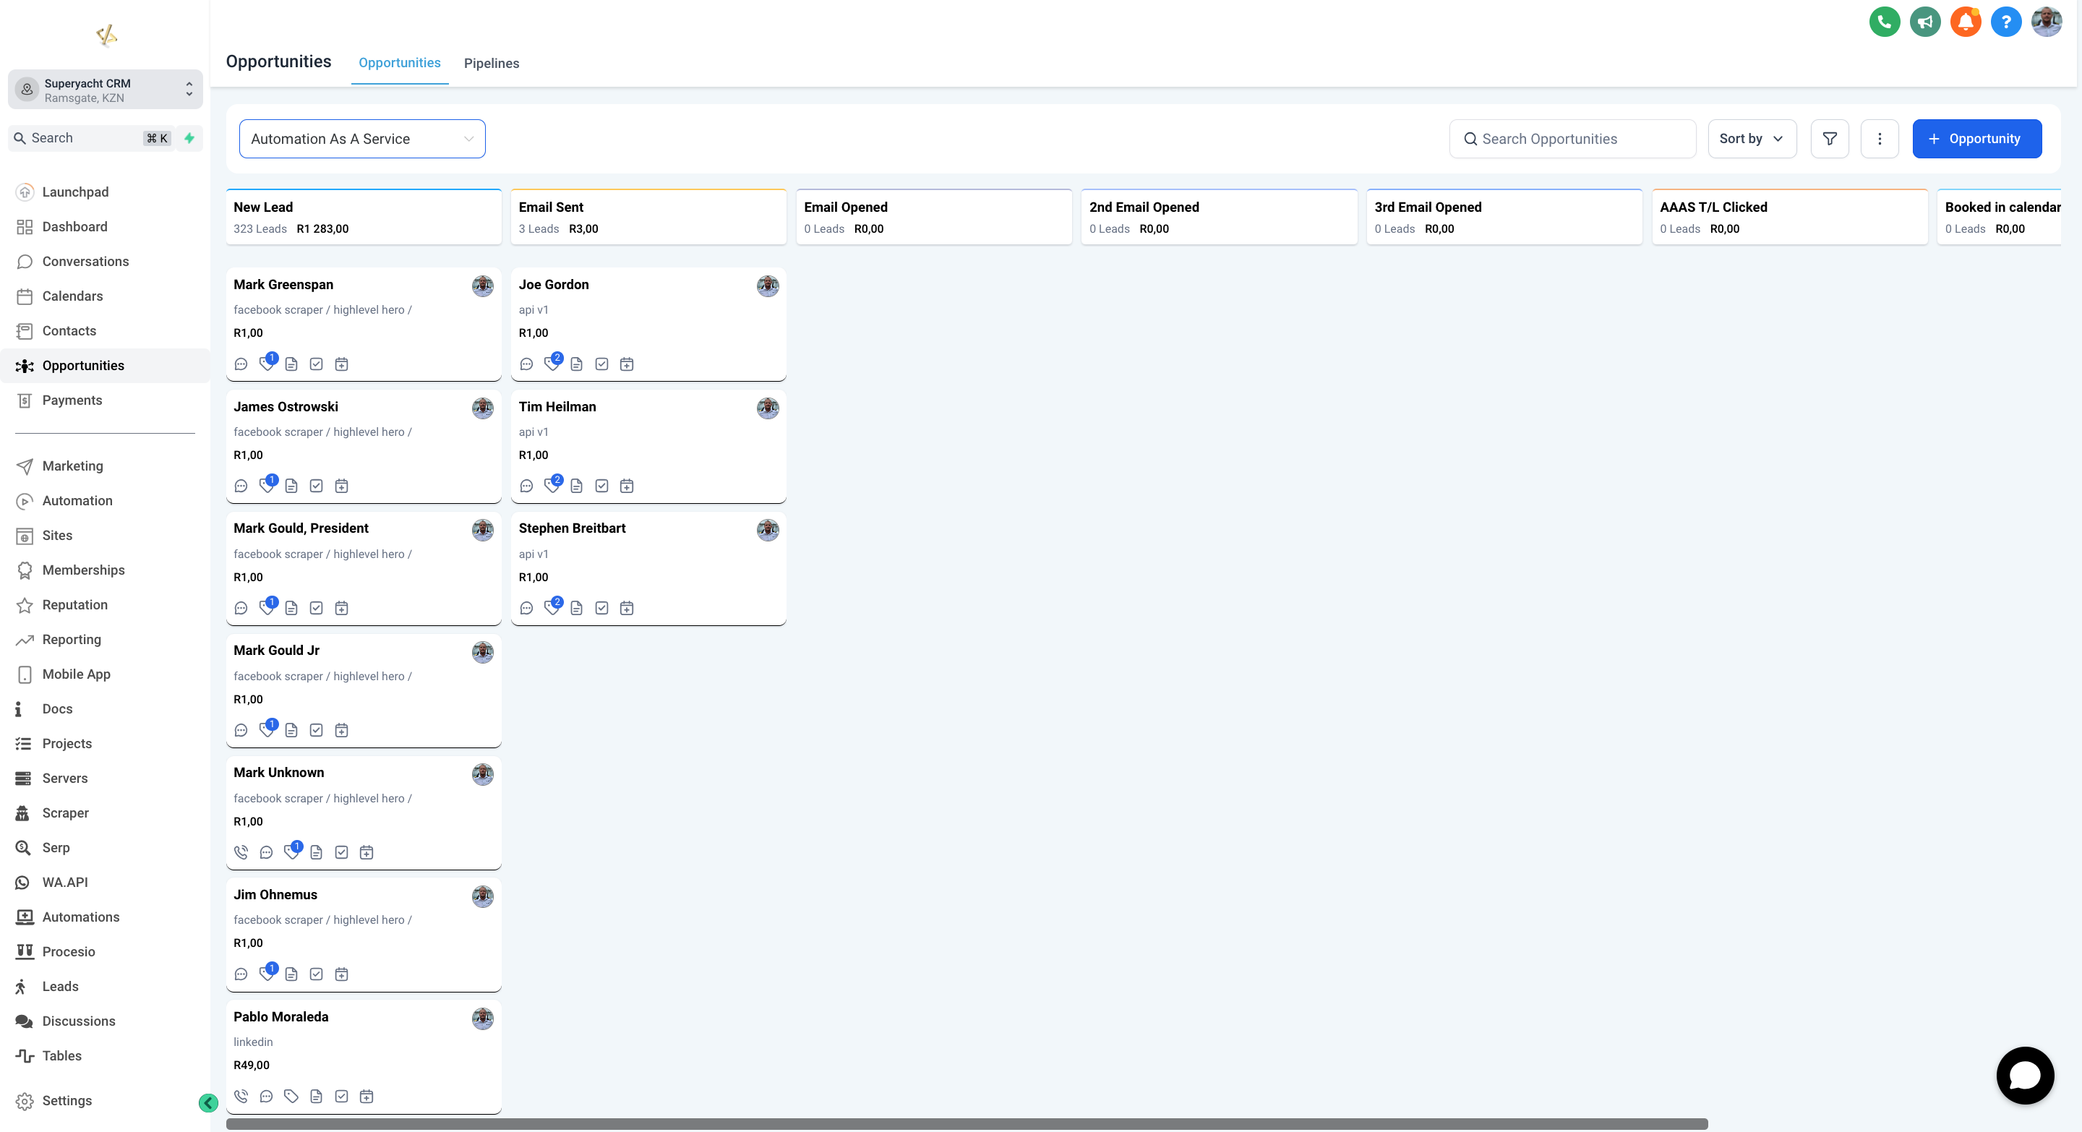Open the filter funnel icon
2082x1132 pixels.
pos(1829,139)
